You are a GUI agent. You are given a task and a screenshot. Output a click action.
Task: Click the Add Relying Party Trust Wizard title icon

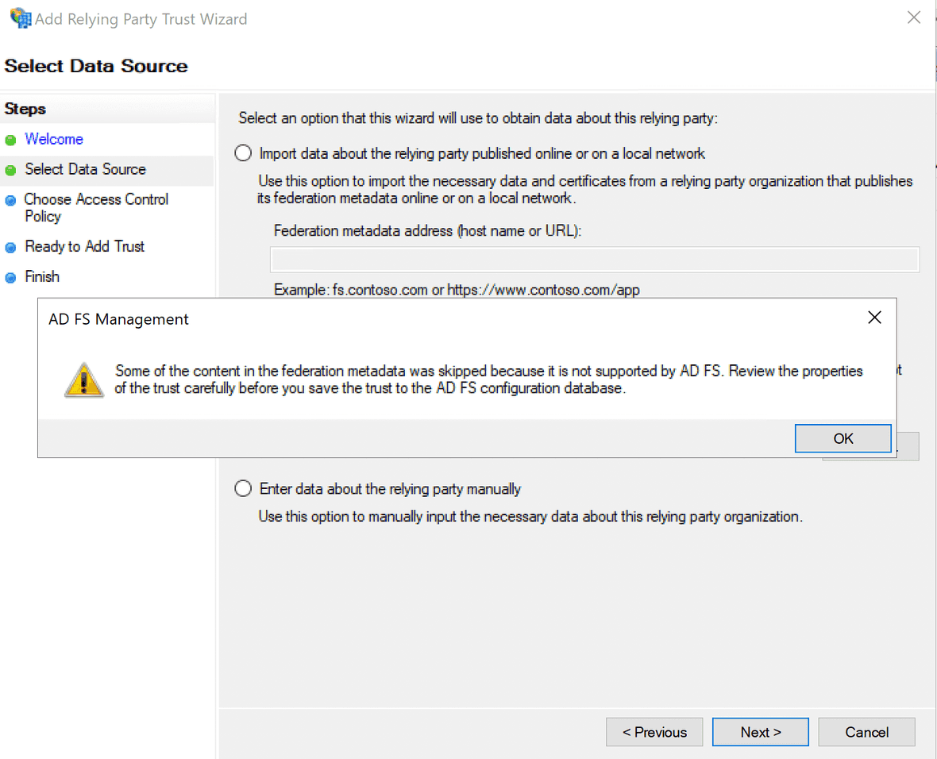pos(20,18)
